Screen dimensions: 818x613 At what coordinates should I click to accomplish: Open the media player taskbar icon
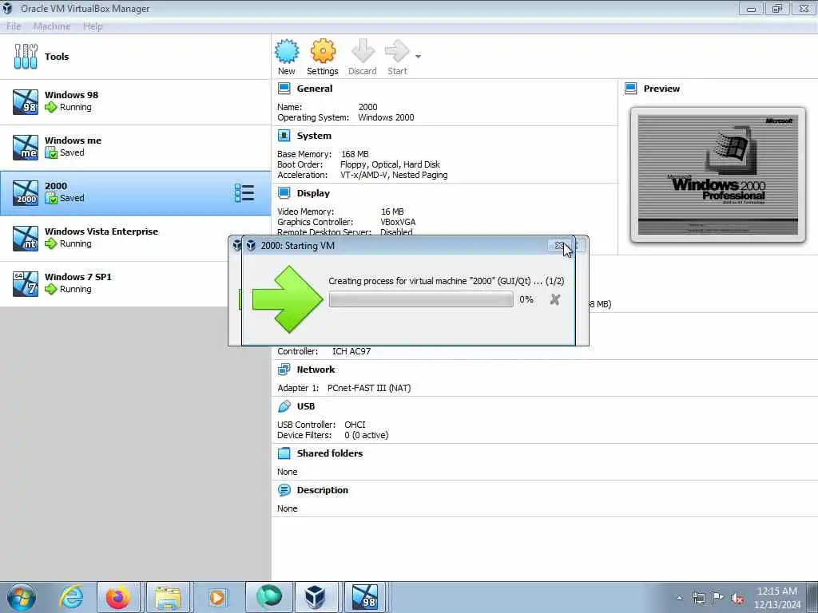coord(217,597)
